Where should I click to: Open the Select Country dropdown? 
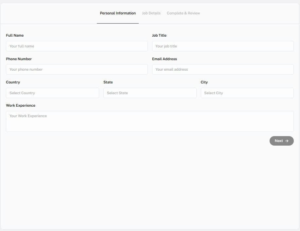tap(52, 93)
